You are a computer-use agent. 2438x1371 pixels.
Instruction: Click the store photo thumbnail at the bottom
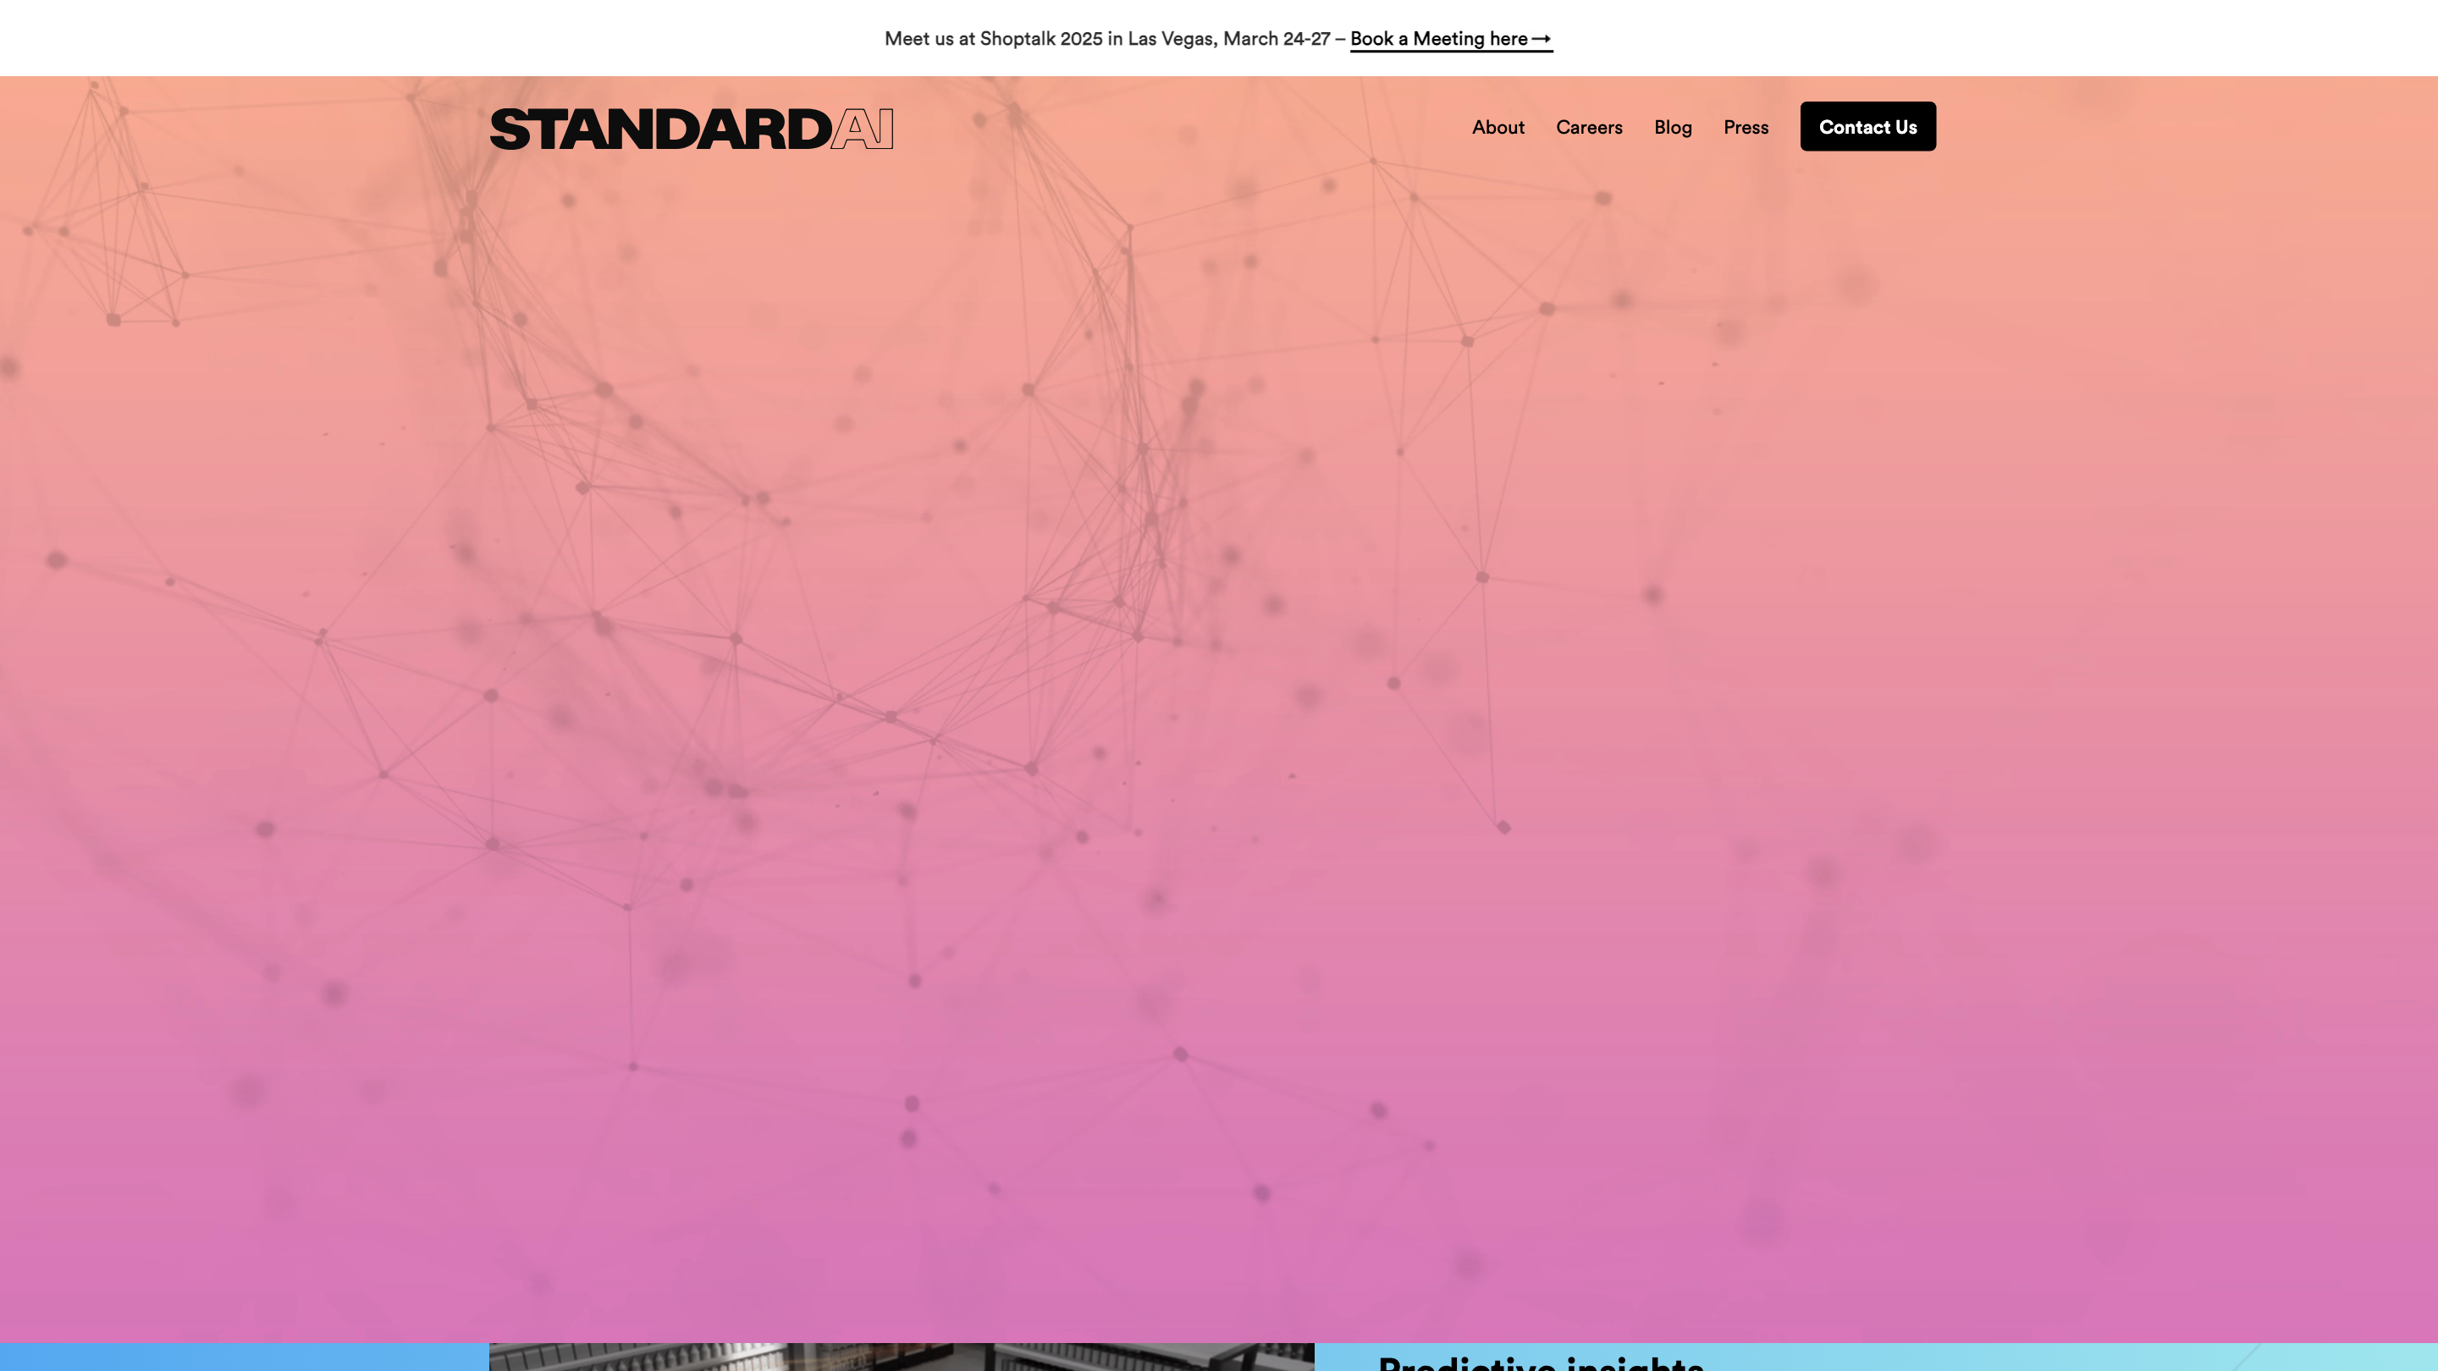[x=901, y=1357]
